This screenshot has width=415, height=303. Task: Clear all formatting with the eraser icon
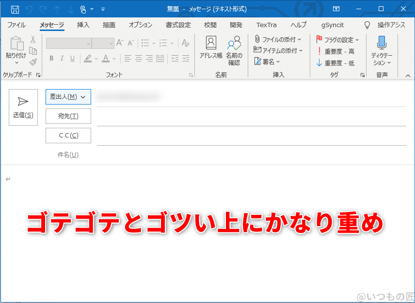click(185, 43)
